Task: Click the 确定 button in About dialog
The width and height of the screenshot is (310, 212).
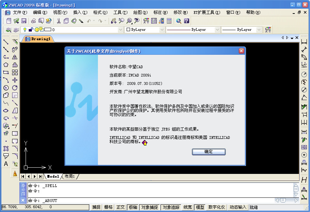Action: point(209,152)
